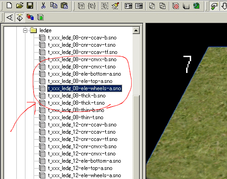
Task: Select t_xxx_ledg_08-cnr-ccav-b.sno
Action: (82, 38)
